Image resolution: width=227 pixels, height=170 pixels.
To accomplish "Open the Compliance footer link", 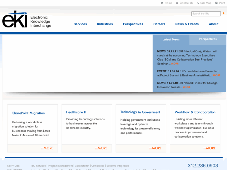I will coord(98,166).
